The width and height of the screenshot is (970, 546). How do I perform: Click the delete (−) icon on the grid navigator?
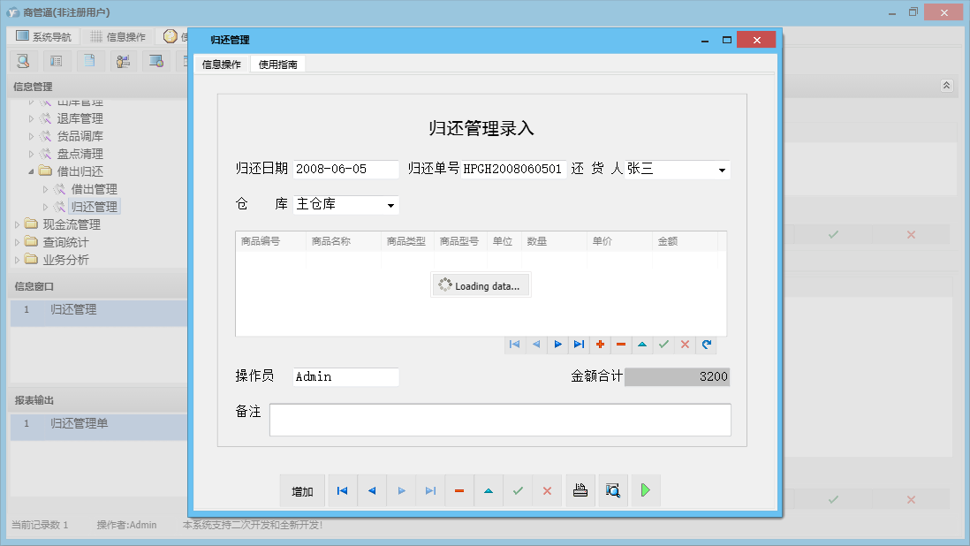[621, 345]
